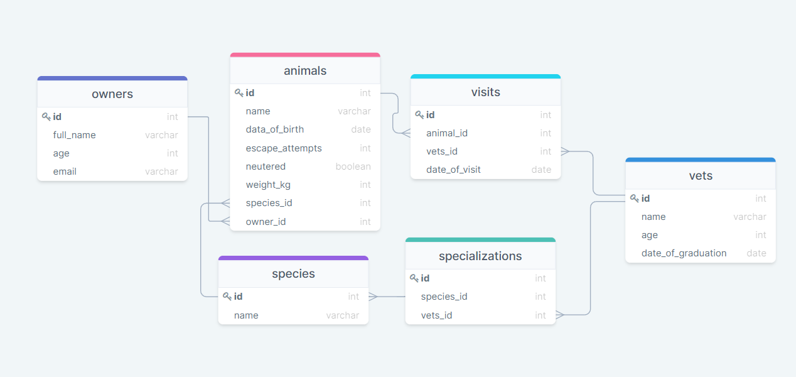Image resolution: width=796 pixels, height=377 pixels.
Task: Select the key icon beside vets id
Action: click(635, 199)
